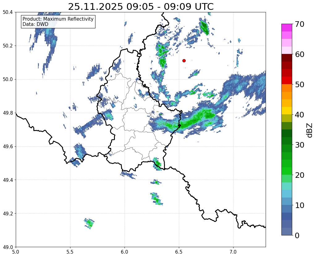316x257 pixels.
Task: Click the "dBZ" colorbar axis label
Action: [x=310, y=130]
